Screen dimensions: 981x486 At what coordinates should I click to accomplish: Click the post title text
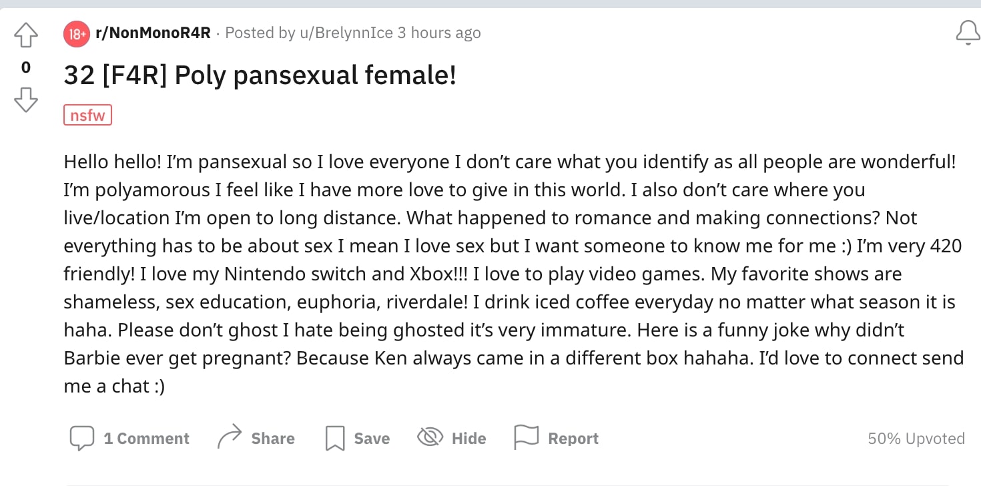pos(260,75)
